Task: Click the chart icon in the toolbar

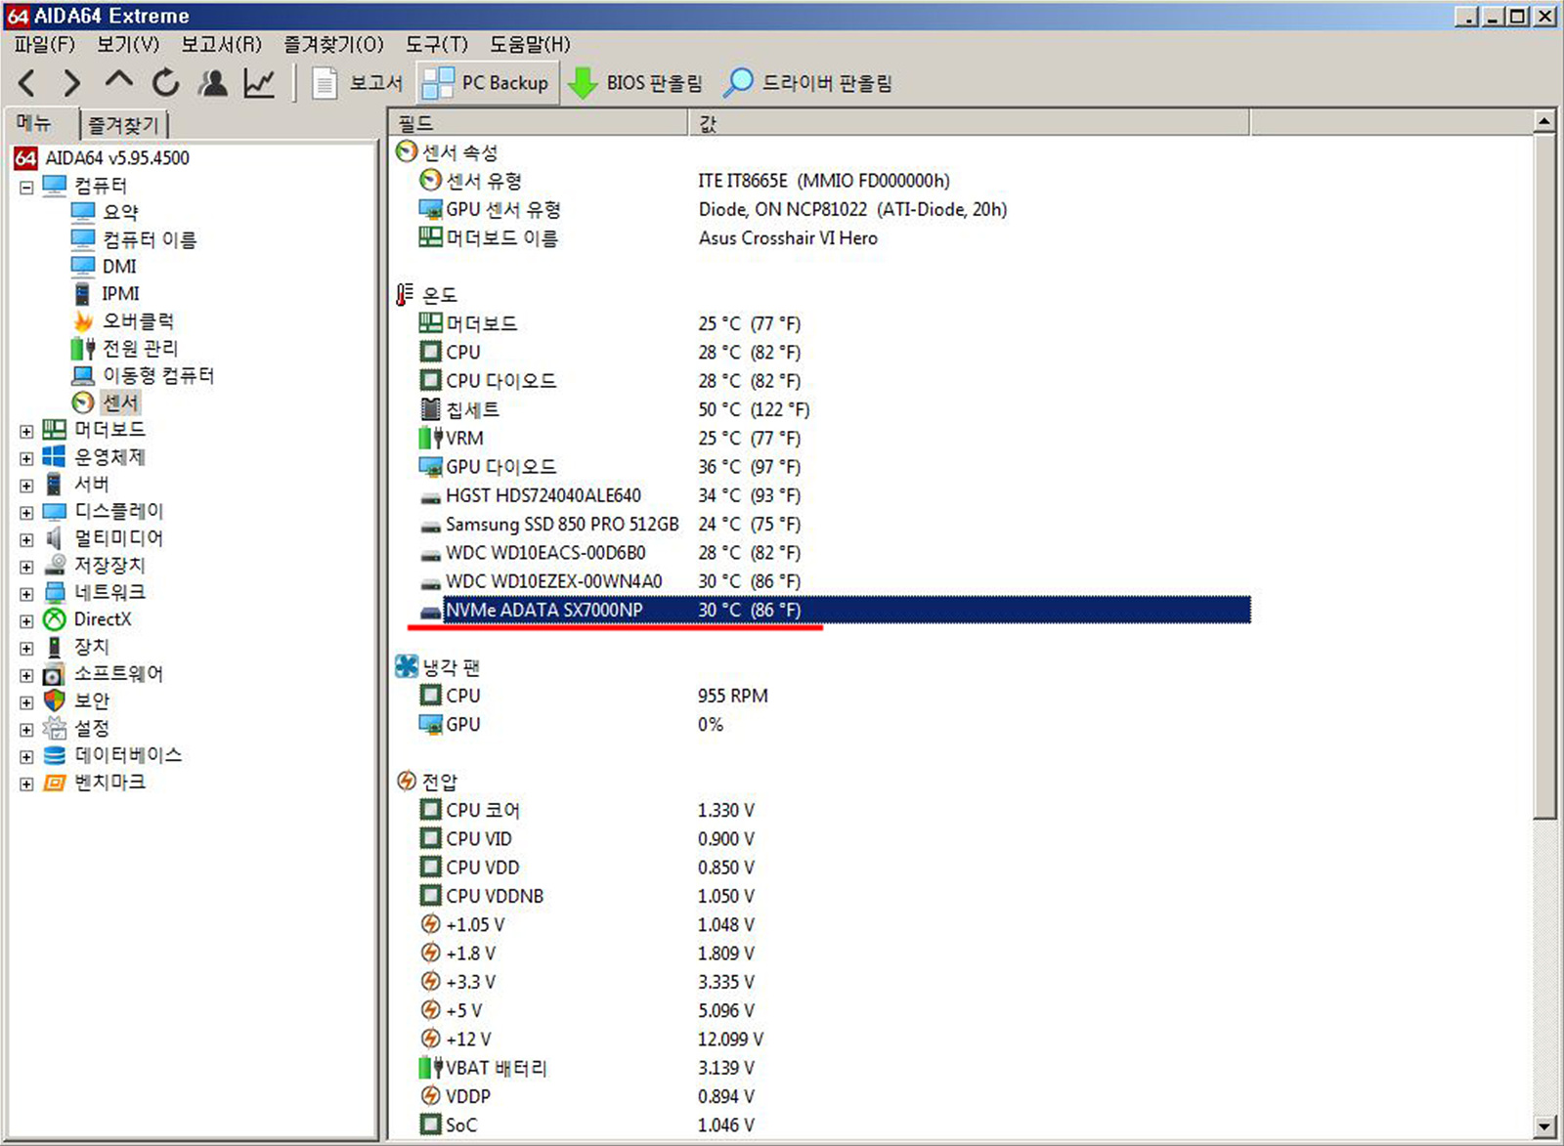Action: click(x=258, y=83)
